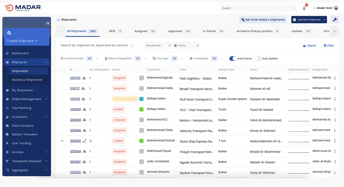Collapse the sidebar using the arrow icon
The image size is (344, 187).
48,23
